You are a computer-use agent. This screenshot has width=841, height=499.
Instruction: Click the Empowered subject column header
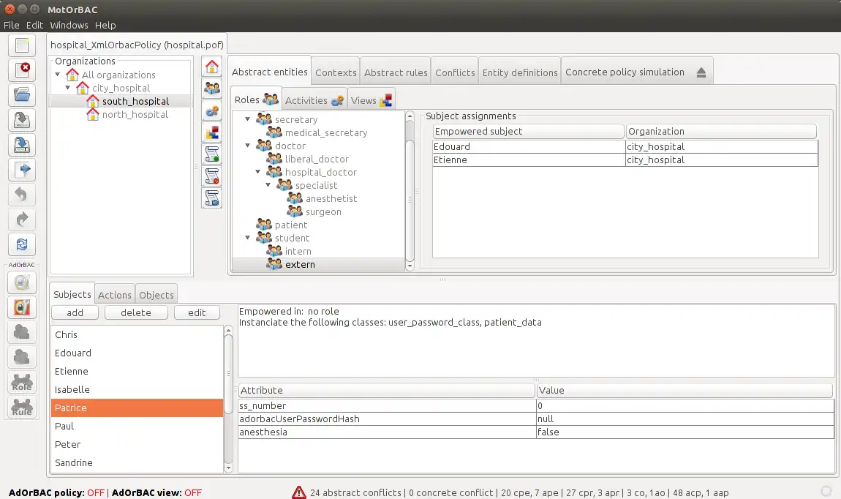click(x=528, y=132)
